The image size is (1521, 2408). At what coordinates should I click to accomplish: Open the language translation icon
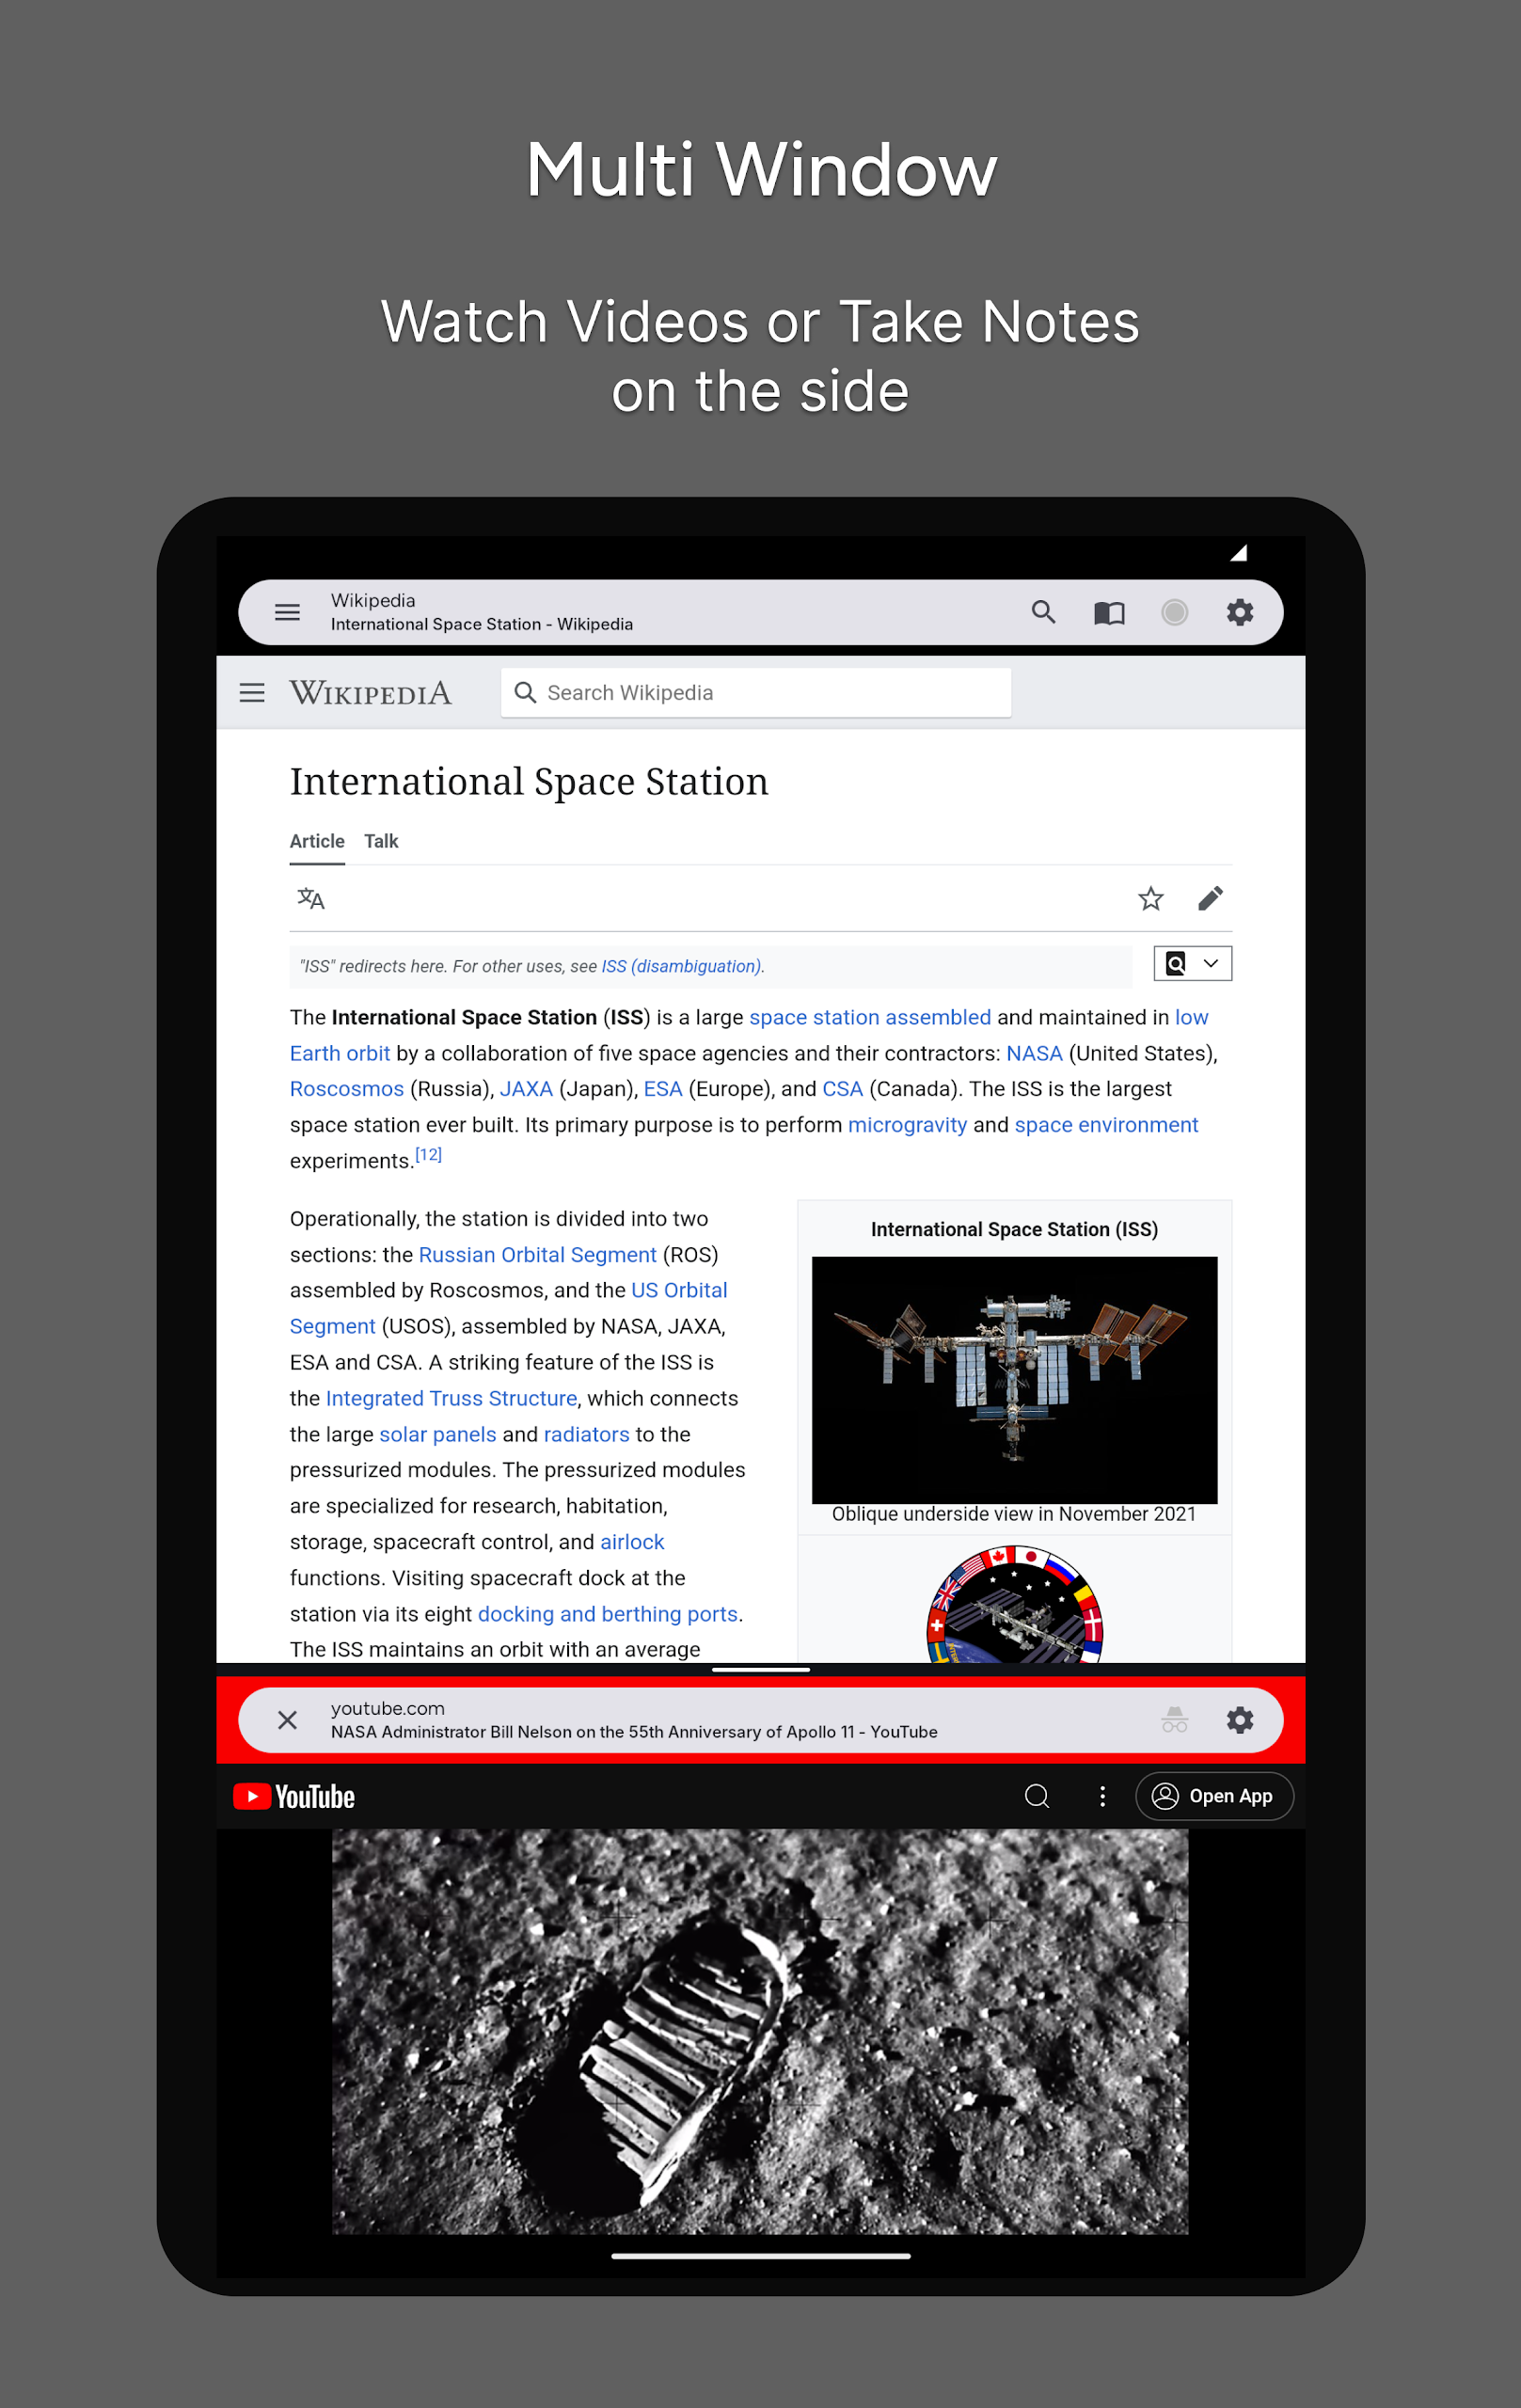311,898
